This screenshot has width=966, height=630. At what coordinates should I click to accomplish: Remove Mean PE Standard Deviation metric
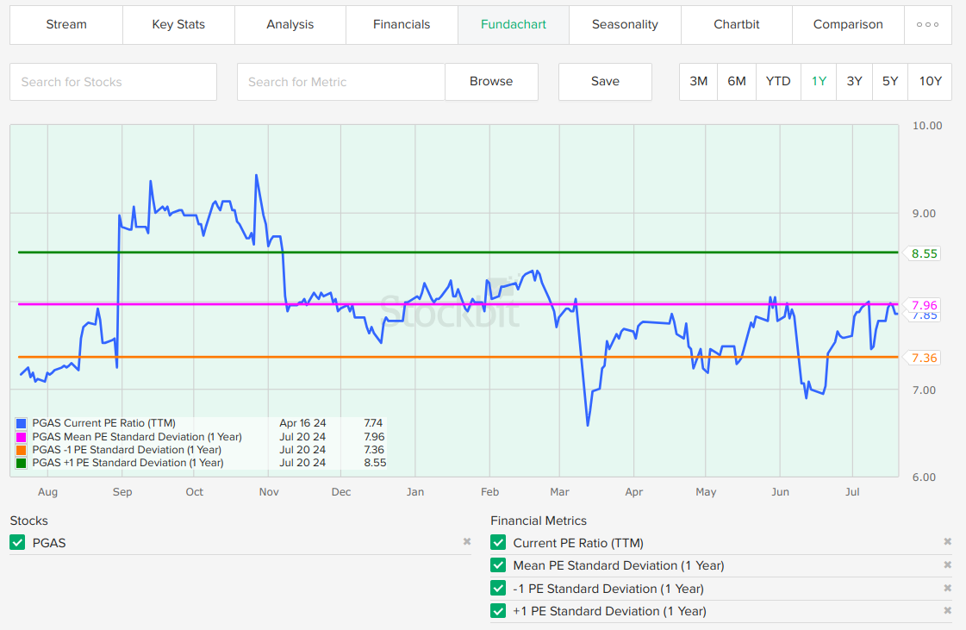pos(947,565)
